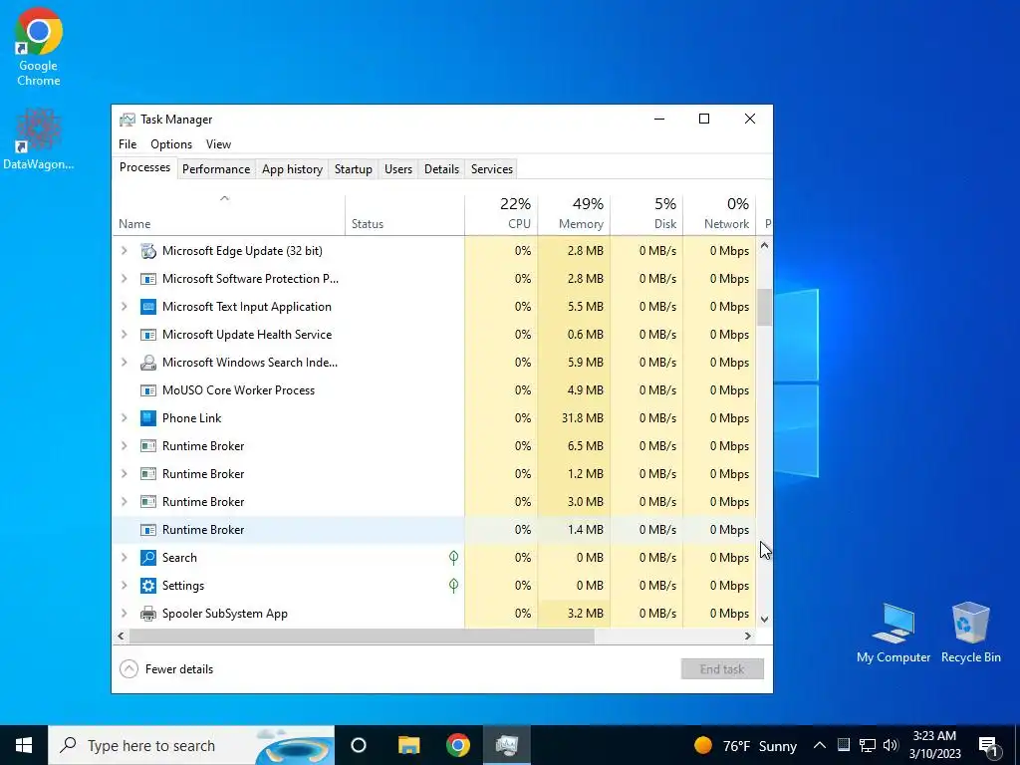Open the Options menu
The image size is (1020, 765).
click(x=171, y=144)
